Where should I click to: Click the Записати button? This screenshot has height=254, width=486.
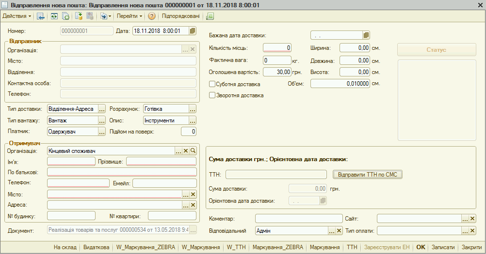click(x=443, y=247)
